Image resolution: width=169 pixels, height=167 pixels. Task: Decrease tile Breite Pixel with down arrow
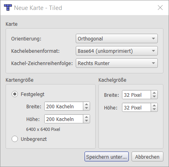click(154, 97)
